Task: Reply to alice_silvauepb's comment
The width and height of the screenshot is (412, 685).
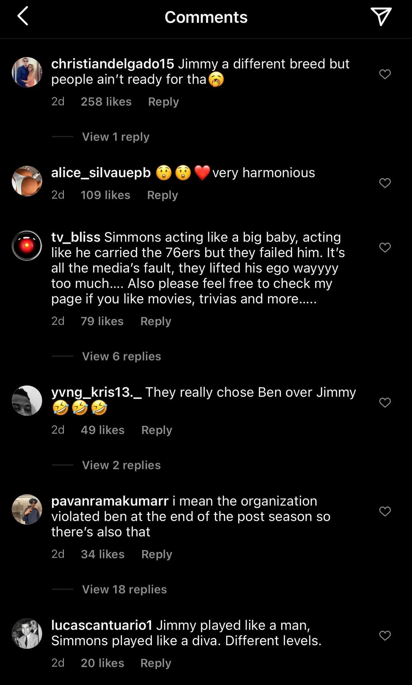Action: [x=162, y=195]
